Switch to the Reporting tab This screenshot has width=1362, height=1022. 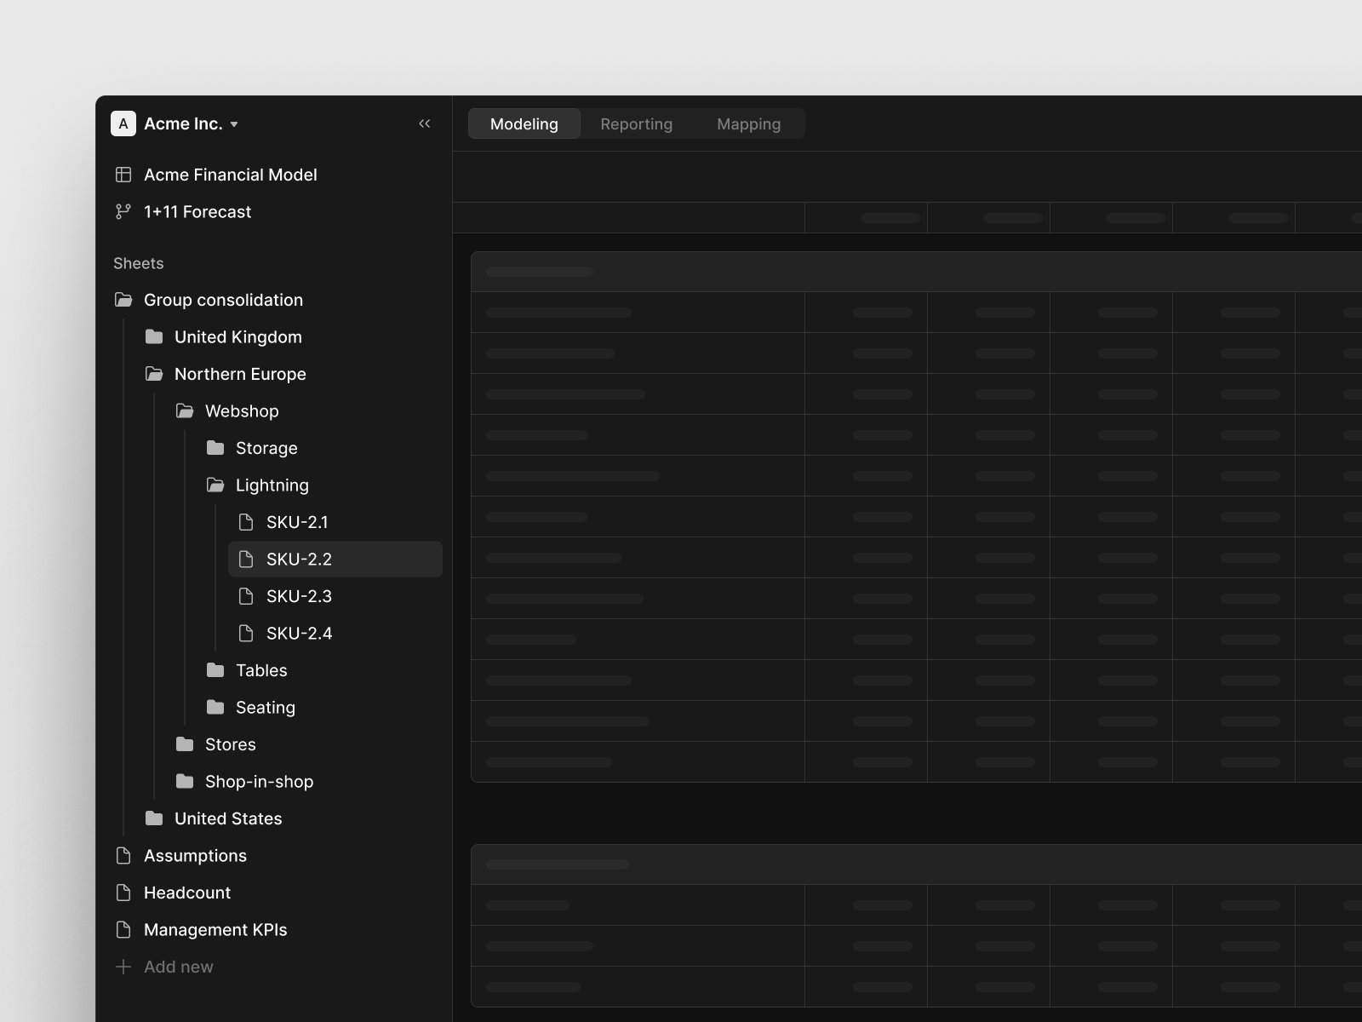636,123
